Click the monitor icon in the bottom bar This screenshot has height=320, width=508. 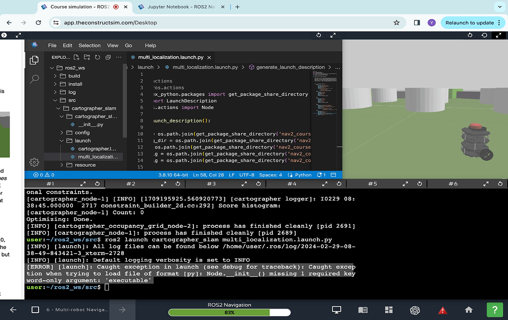click(336, 310)
